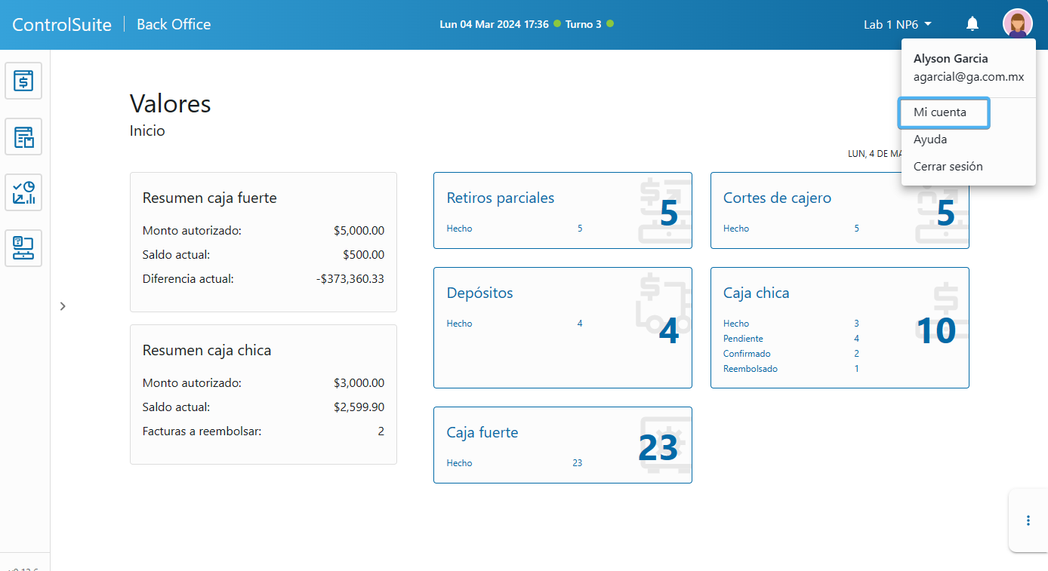Select Mi cuenta from the user menu
The image size is (1048, 571).
tap(940, 112)
